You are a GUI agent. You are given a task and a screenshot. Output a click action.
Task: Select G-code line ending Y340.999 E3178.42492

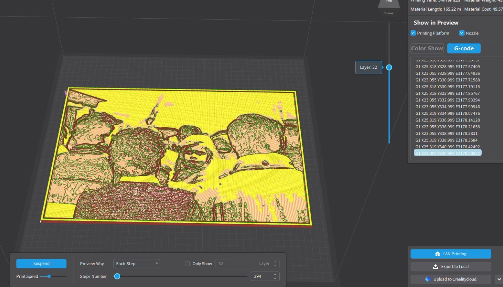click(447, 147)
